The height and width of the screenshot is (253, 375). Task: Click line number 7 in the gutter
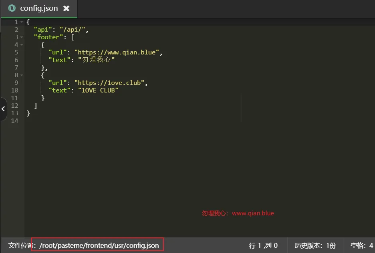tap(16, 68)
